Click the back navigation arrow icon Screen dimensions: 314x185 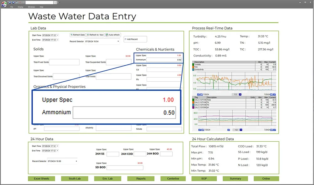pyautogui.click(x=10, y=2)
